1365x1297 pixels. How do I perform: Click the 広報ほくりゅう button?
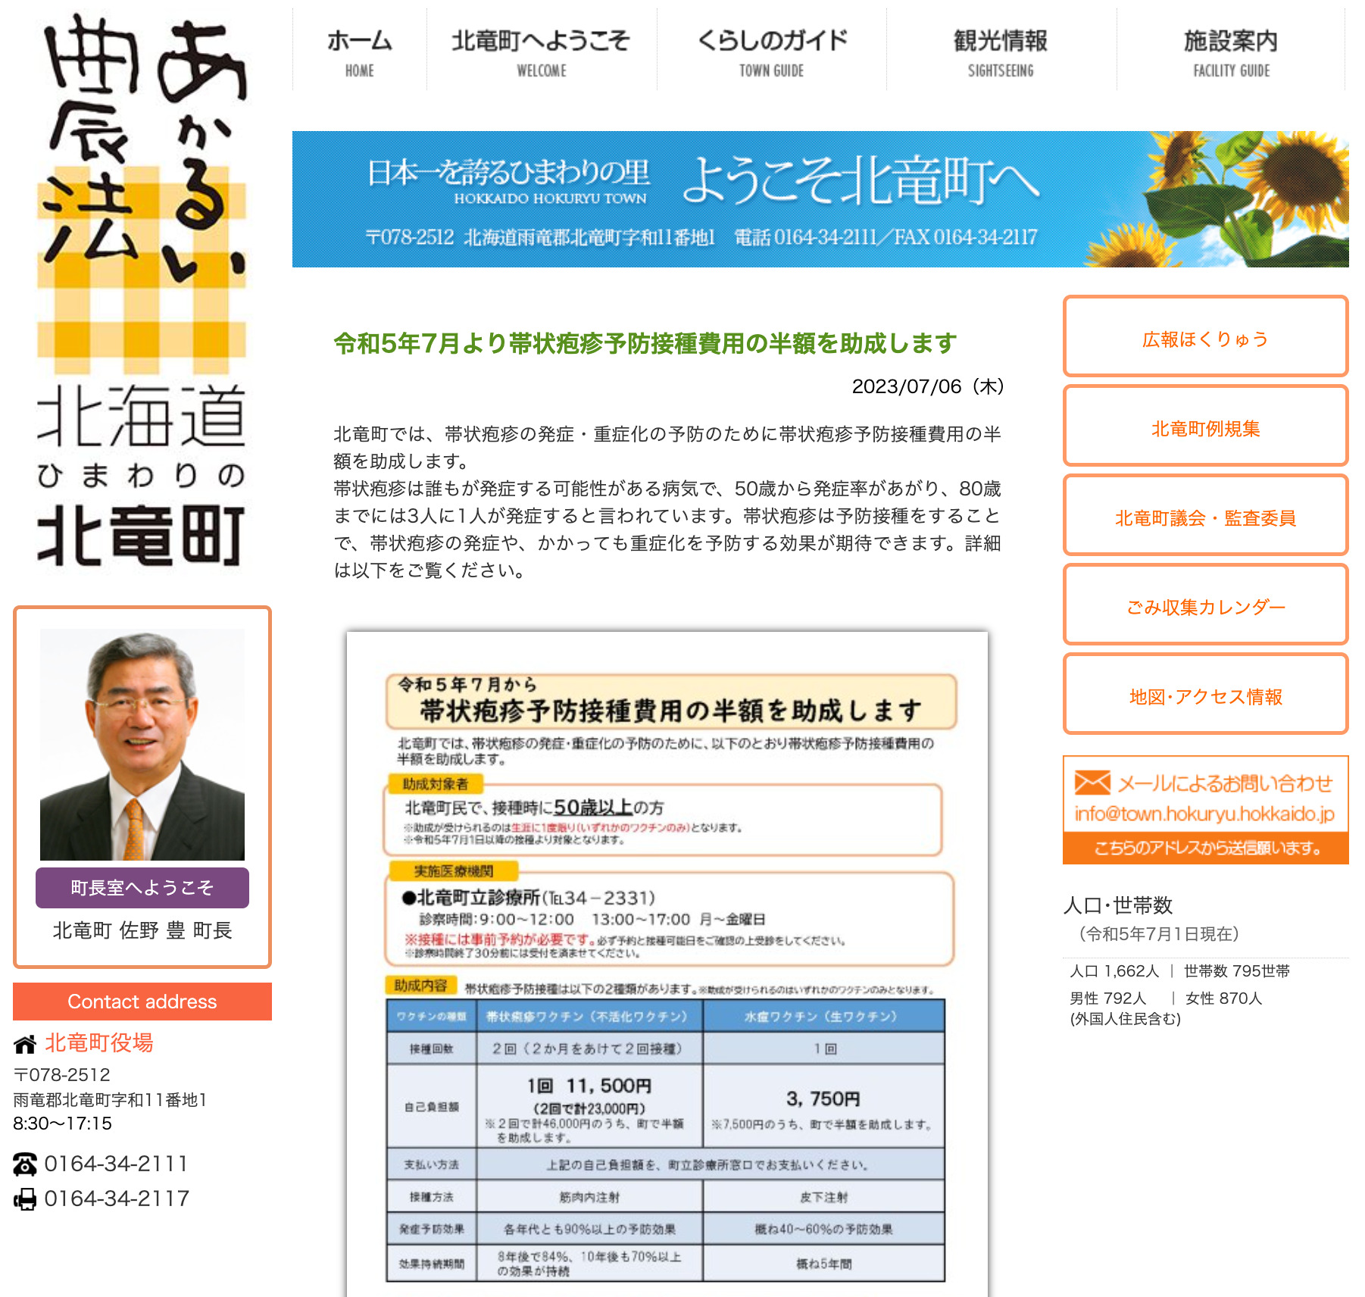tap(1205, 339)
